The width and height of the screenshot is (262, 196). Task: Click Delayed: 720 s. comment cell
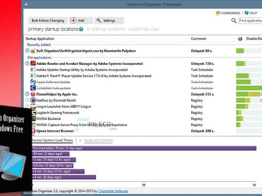pos(203,63)
